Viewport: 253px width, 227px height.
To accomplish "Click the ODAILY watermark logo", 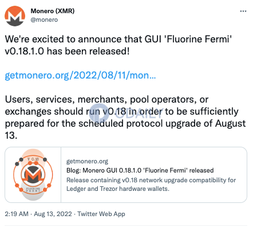I will [x=125, y=112].
